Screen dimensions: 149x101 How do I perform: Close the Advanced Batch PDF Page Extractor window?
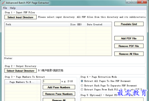tap(142, 2)
